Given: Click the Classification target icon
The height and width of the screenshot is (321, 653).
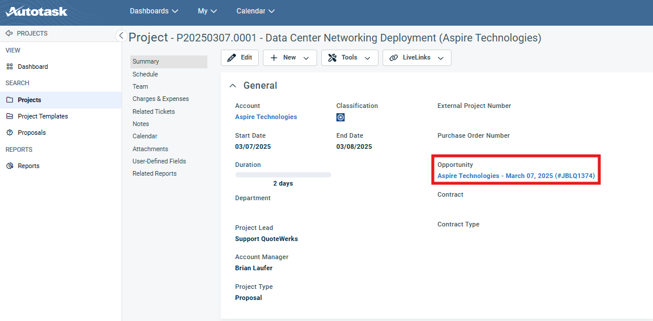Looking at the screenshot, I should (341, 117).
